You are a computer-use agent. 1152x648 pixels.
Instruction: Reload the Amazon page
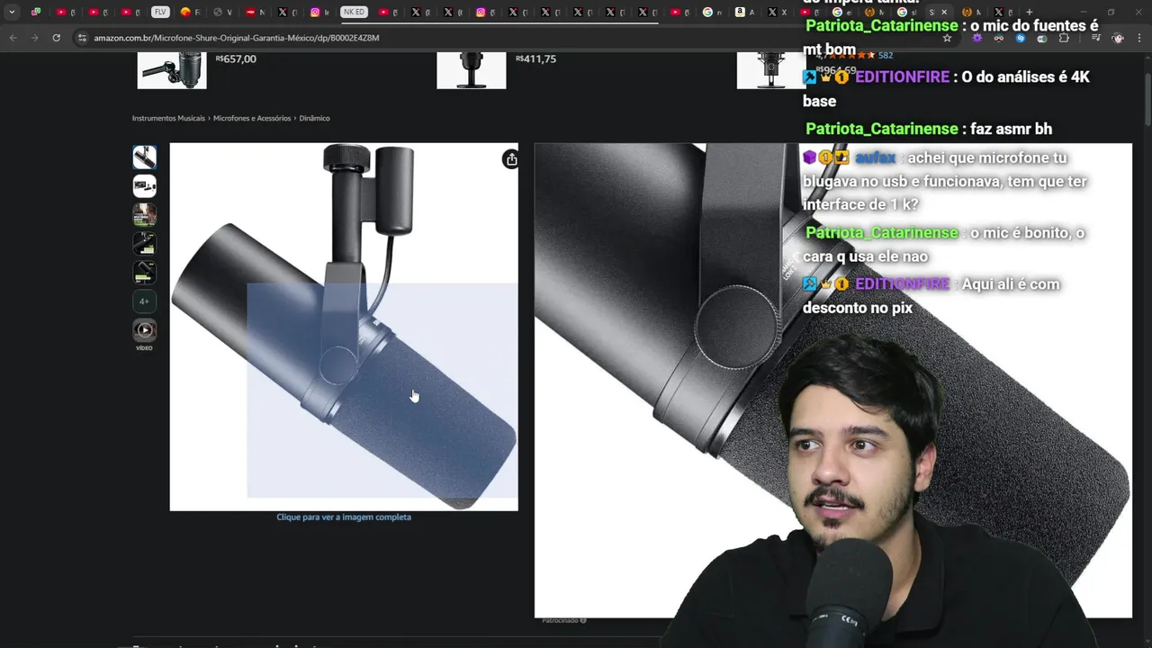[x=56, y=38]
